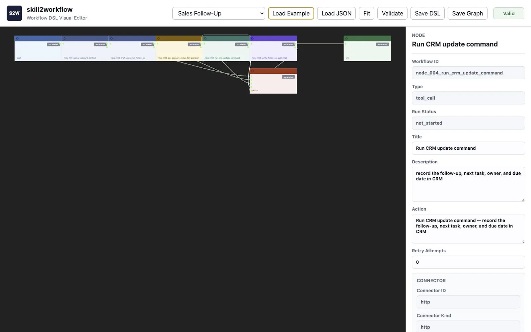Click the header icon of node_002_draft_customer_follow_up
531x332 pixels.
click(111, 39)
